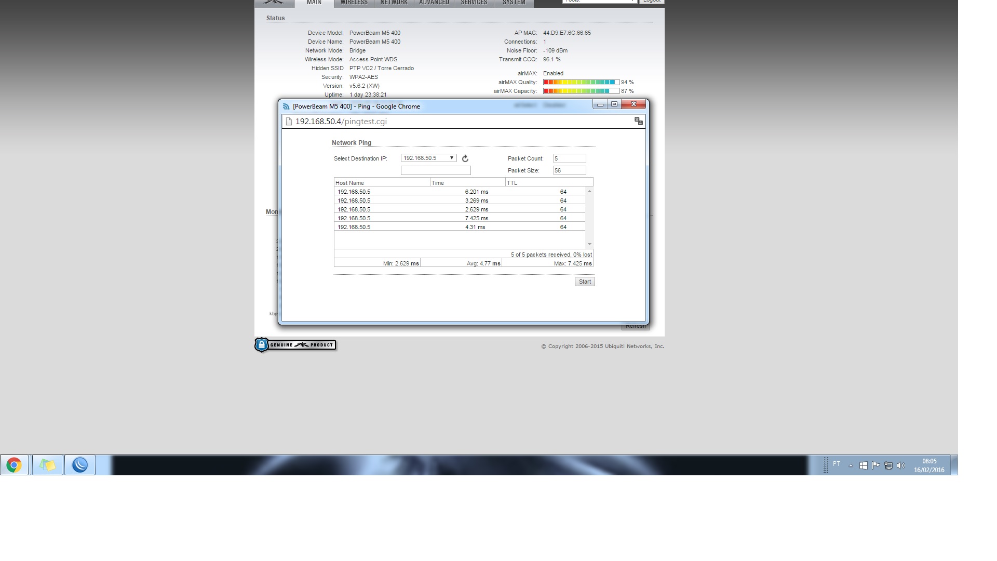Open the Tools dropdown menu

coord(599,2)
